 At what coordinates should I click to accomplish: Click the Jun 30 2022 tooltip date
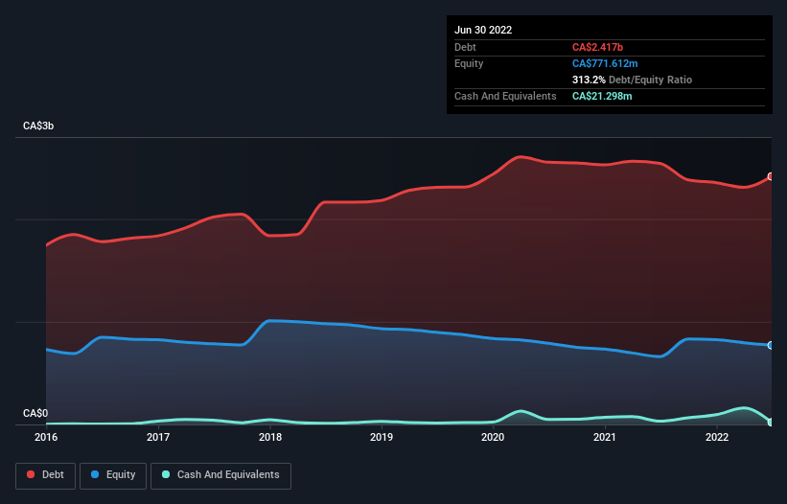click(x=483, y=30)
